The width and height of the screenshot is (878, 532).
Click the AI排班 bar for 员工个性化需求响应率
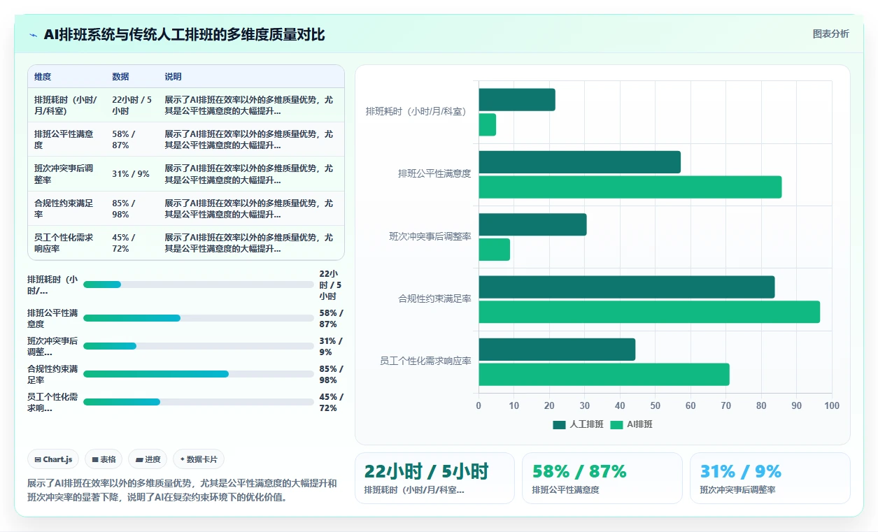click(x=604, y=374)
